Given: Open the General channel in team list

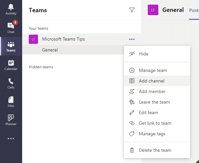Looking at the screenshot, I should (x=73, y=50).
